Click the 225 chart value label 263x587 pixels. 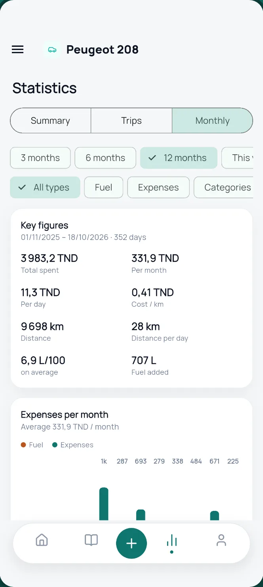(x=233, y=461)
